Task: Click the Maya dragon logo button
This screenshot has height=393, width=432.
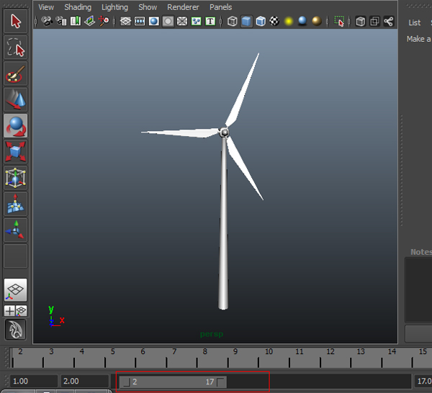Action: [x=15, y=330]
